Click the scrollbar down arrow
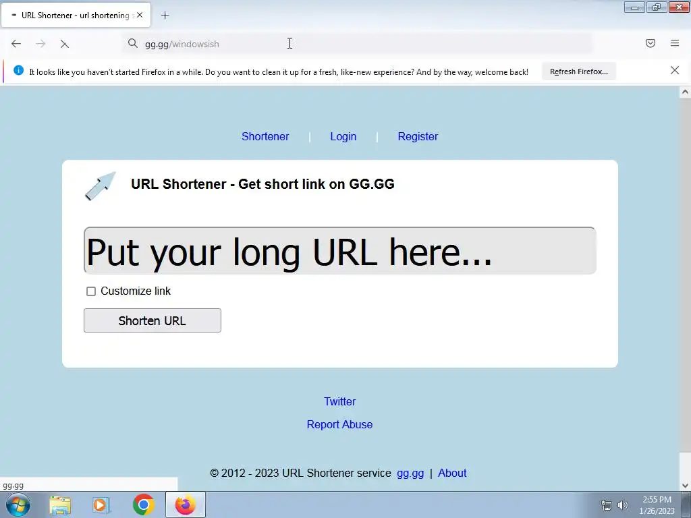 tap(685, 486)
